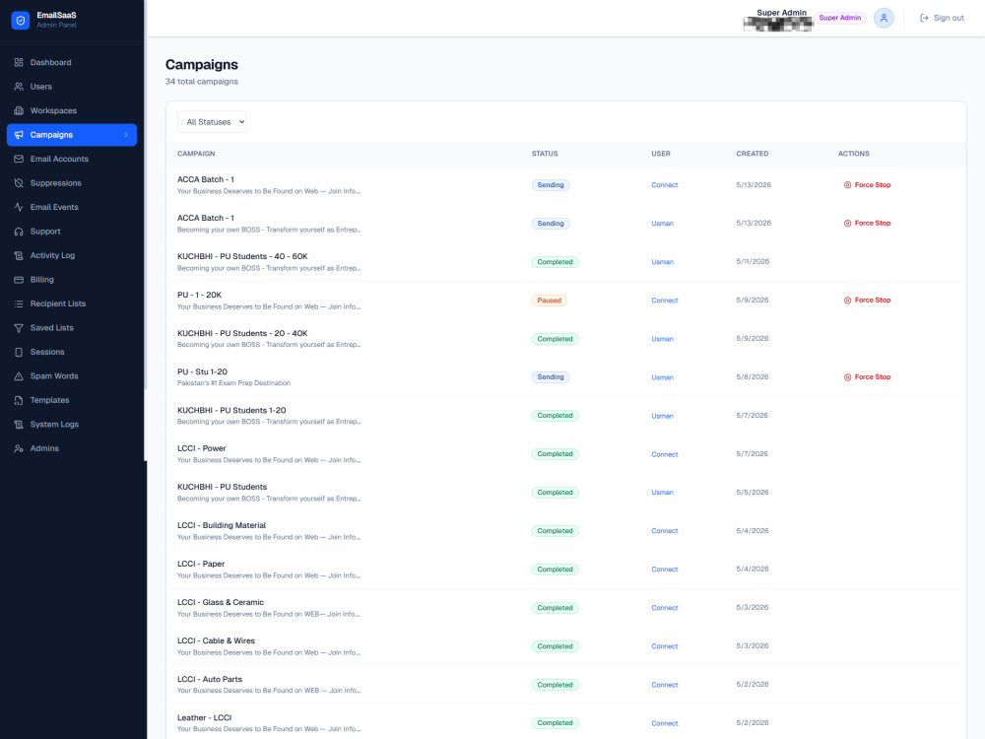The width and height of the screenshot is (985, 739).
Task: Click the Billing credit card icon
Action: click(19, 280)
